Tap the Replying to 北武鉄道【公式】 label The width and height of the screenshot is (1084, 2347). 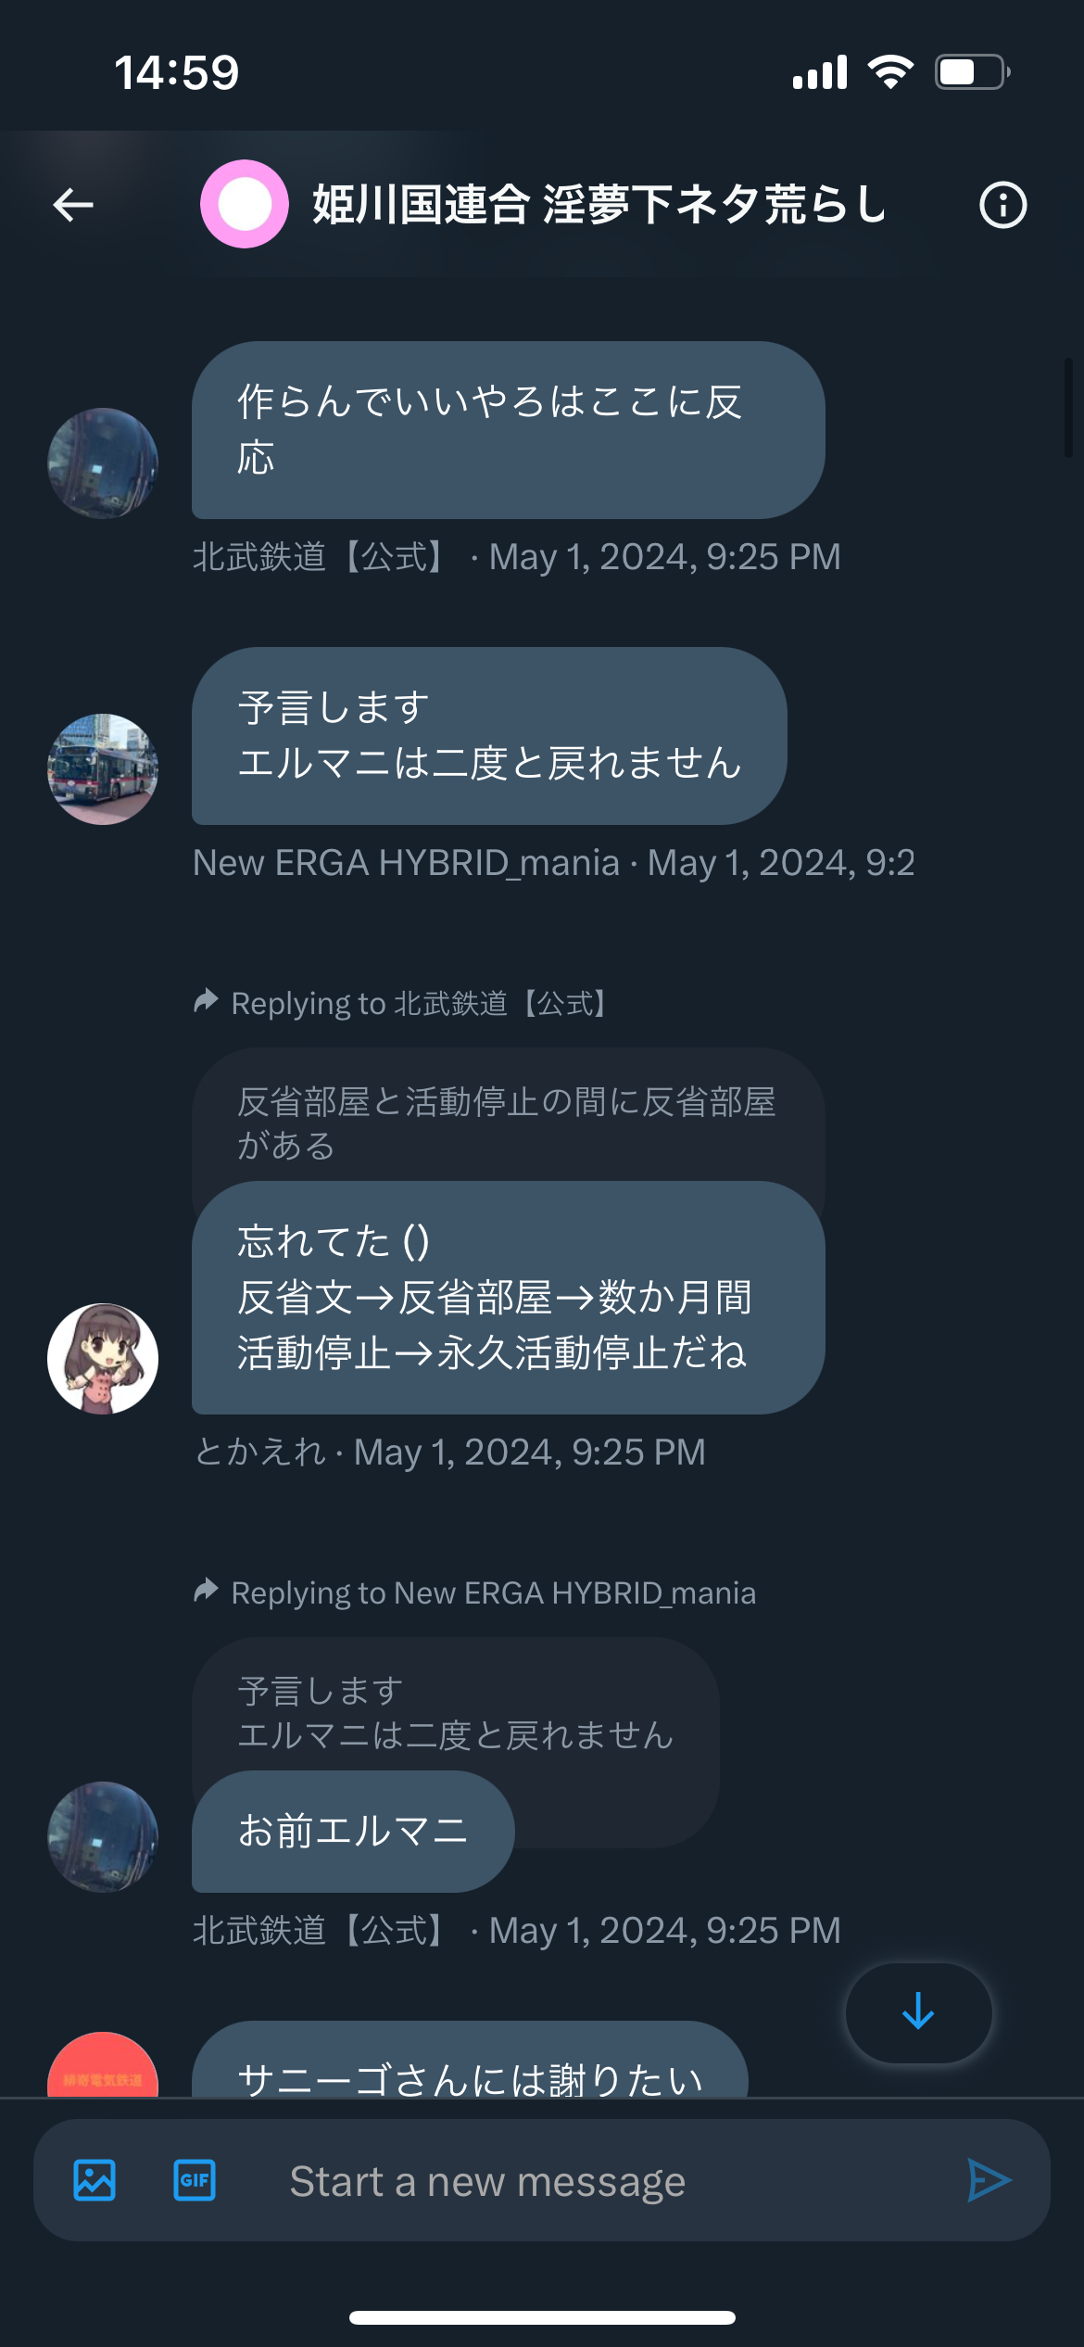point(402,1003)
